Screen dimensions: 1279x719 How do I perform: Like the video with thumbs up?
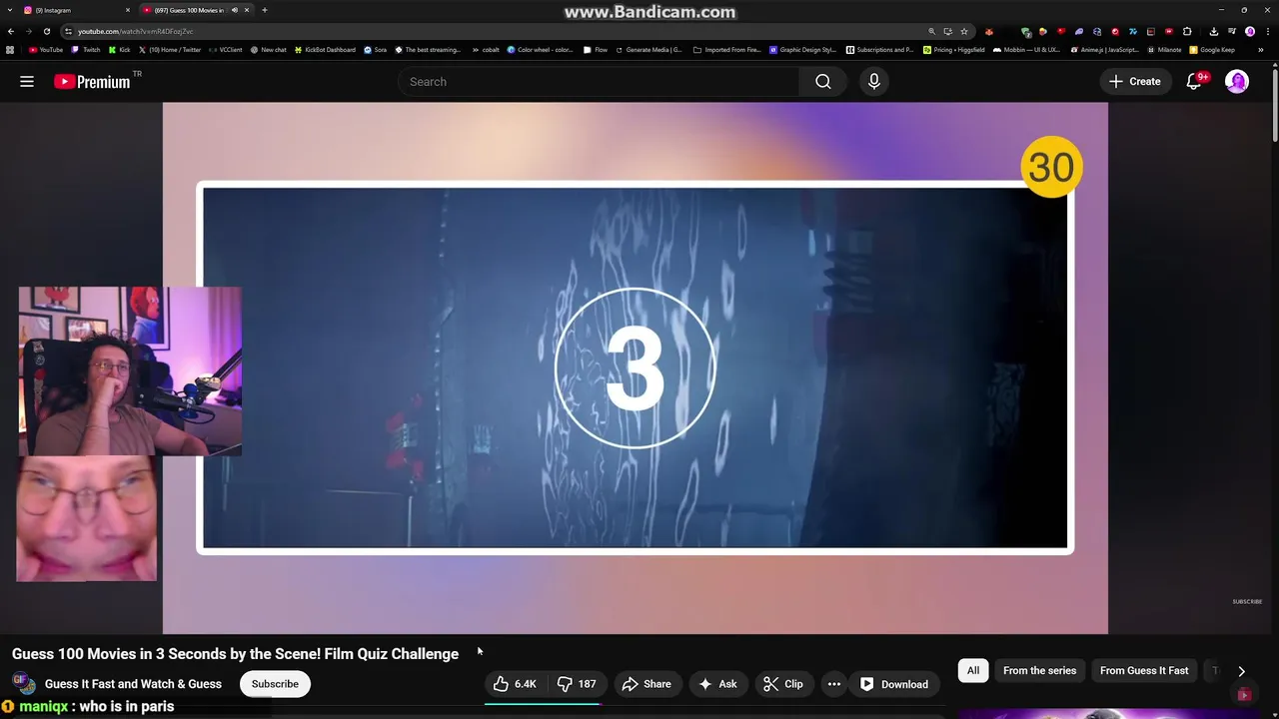click(515, 684)
